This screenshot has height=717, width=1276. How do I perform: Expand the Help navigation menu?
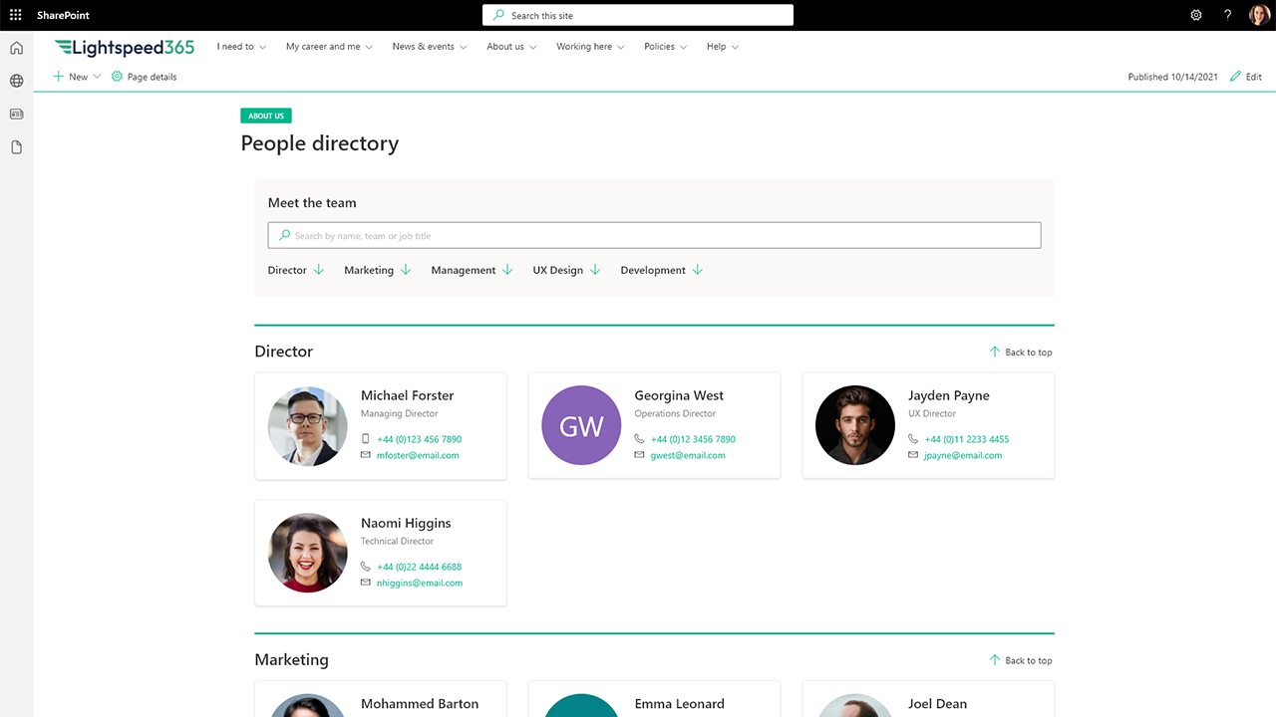point(723,47)
